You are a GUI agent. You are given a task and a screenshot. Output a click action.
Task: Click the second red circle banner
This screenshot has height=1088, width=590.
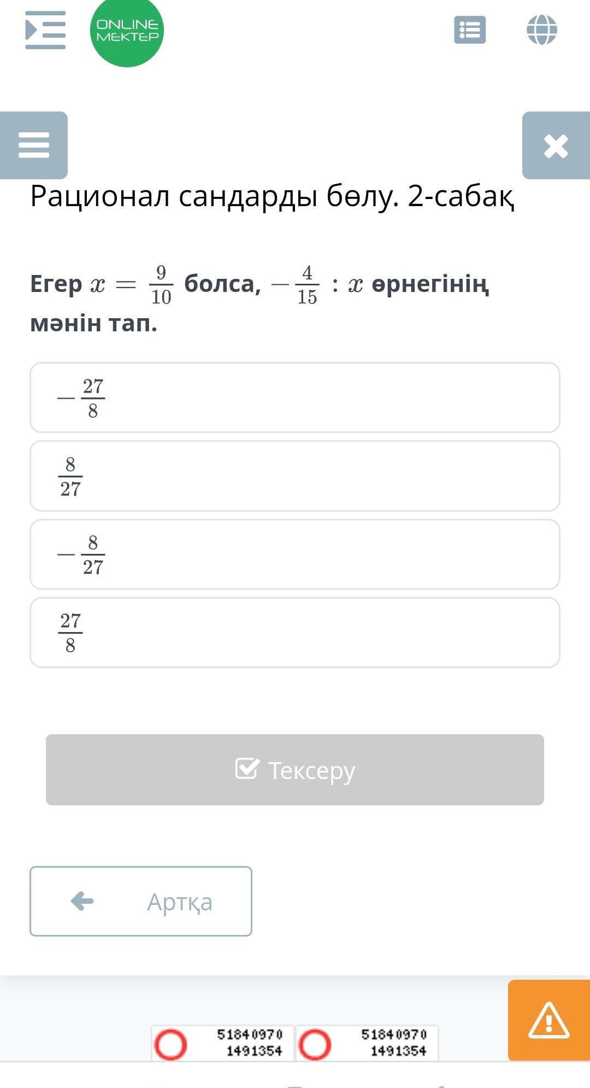[315, 1044]
